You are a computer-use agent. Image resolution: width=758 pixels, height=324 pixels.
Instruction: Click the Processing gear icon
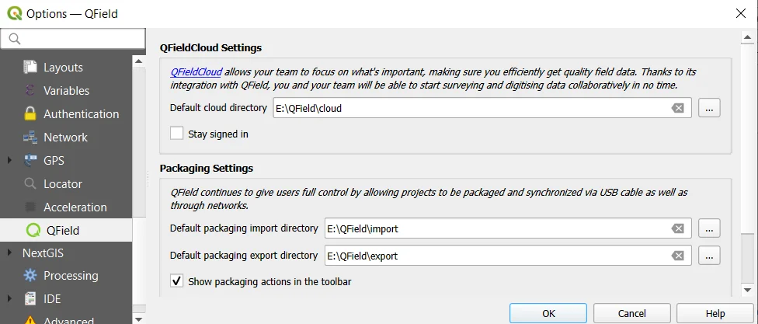coord(30,276)
